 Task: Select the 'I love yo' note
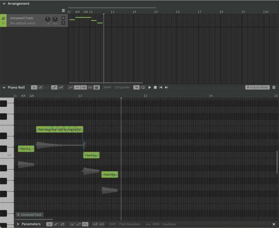pos(92,155)
